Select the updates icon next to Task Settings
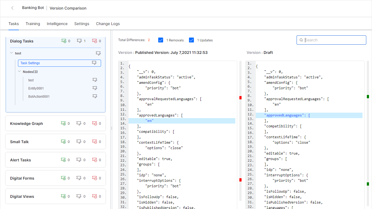This screenshot has width=372, height=209. (x=94, y=63)
